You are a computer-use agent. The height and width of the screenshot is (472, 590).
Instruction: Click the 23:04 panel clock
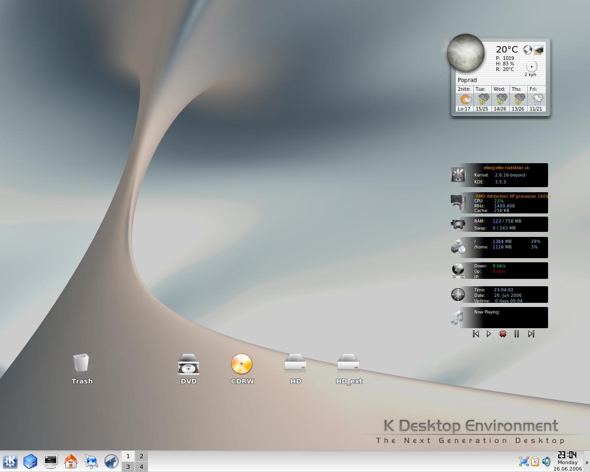point(567,455)
